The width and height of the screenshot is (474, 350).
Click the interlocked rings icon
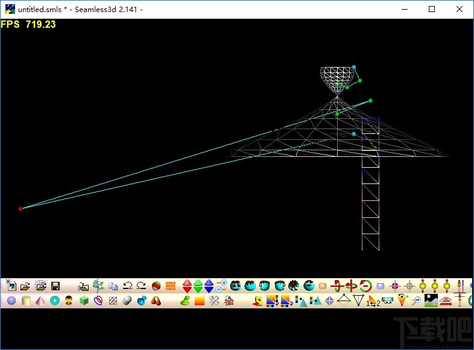point(98,301)
